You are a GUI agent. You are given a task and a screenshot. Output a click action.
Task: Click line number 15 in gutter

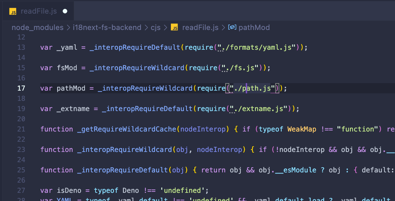tap(21, 68)
